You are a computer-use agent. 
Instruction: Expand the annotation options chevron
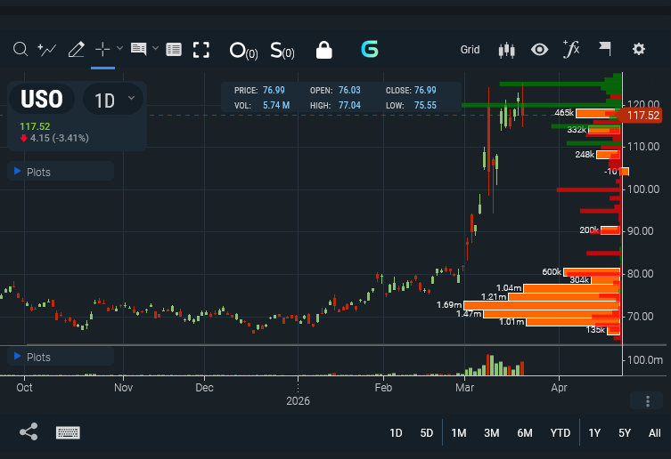click(x=155, y=49)
